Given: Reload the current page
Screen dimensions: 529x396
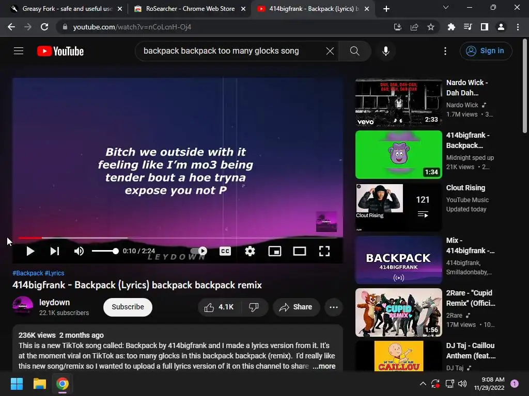Looking at the screenshot, I should [44, 27].
